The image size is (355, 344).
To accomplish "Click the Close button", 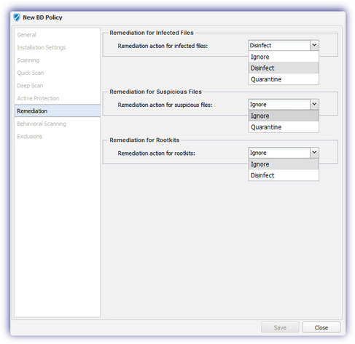I will click(x=321, y=327).
